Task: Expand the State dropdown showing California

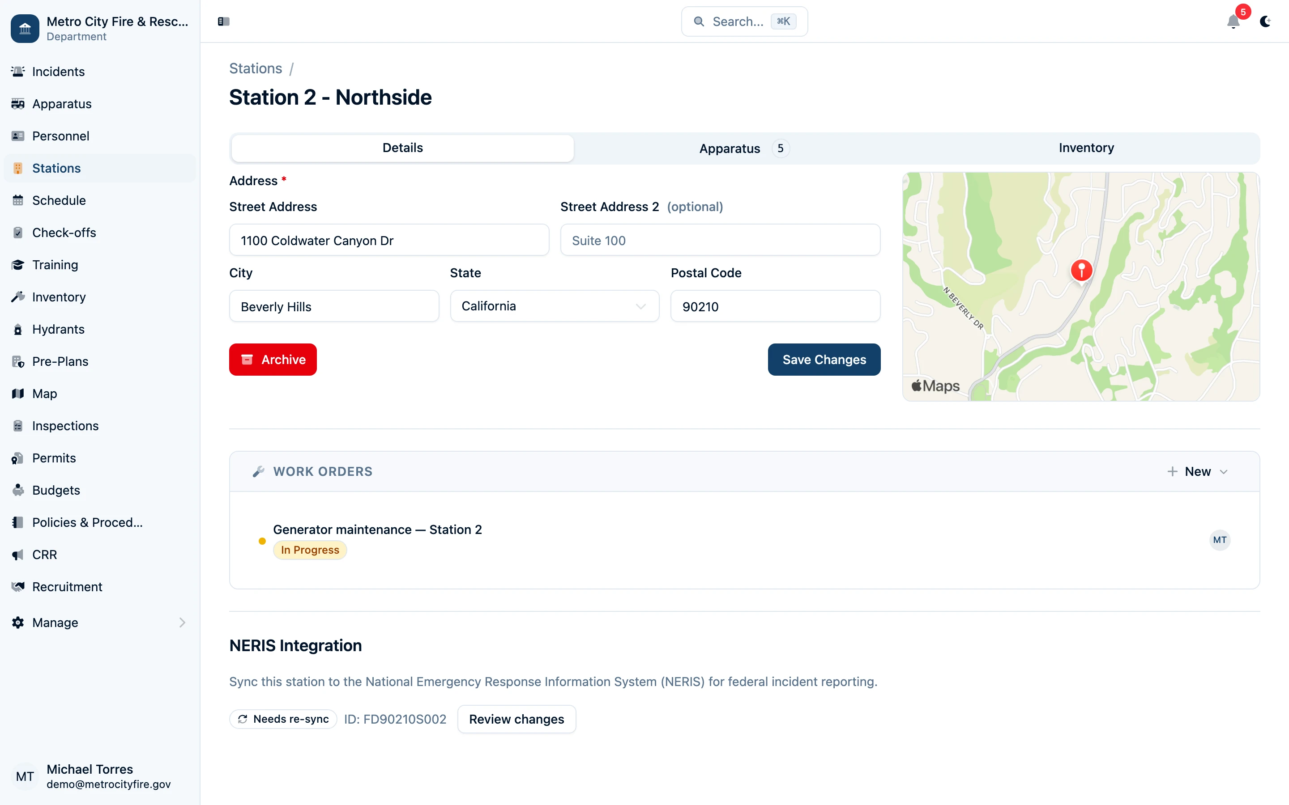Action: tap(555, 306)
